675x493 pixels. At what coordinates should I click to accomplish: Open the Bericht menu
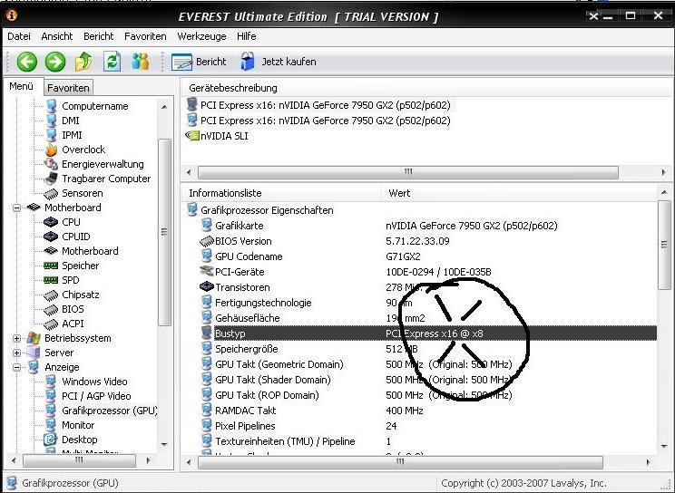point(99,36)
